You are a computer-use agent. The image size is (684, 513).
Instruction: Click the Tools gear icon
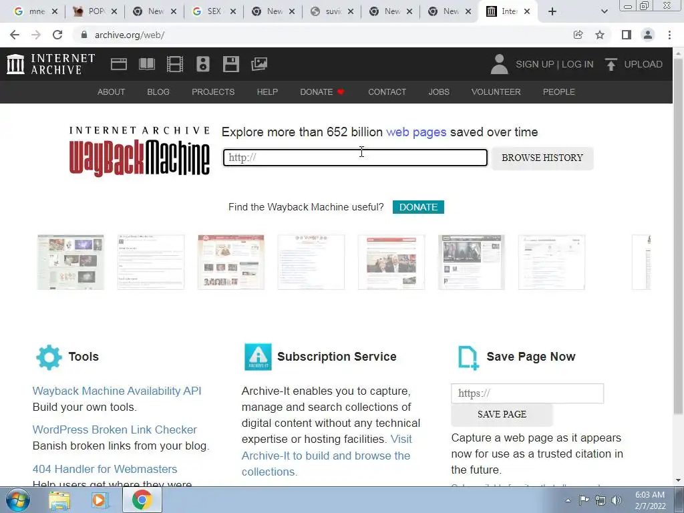tap(49, 357)
